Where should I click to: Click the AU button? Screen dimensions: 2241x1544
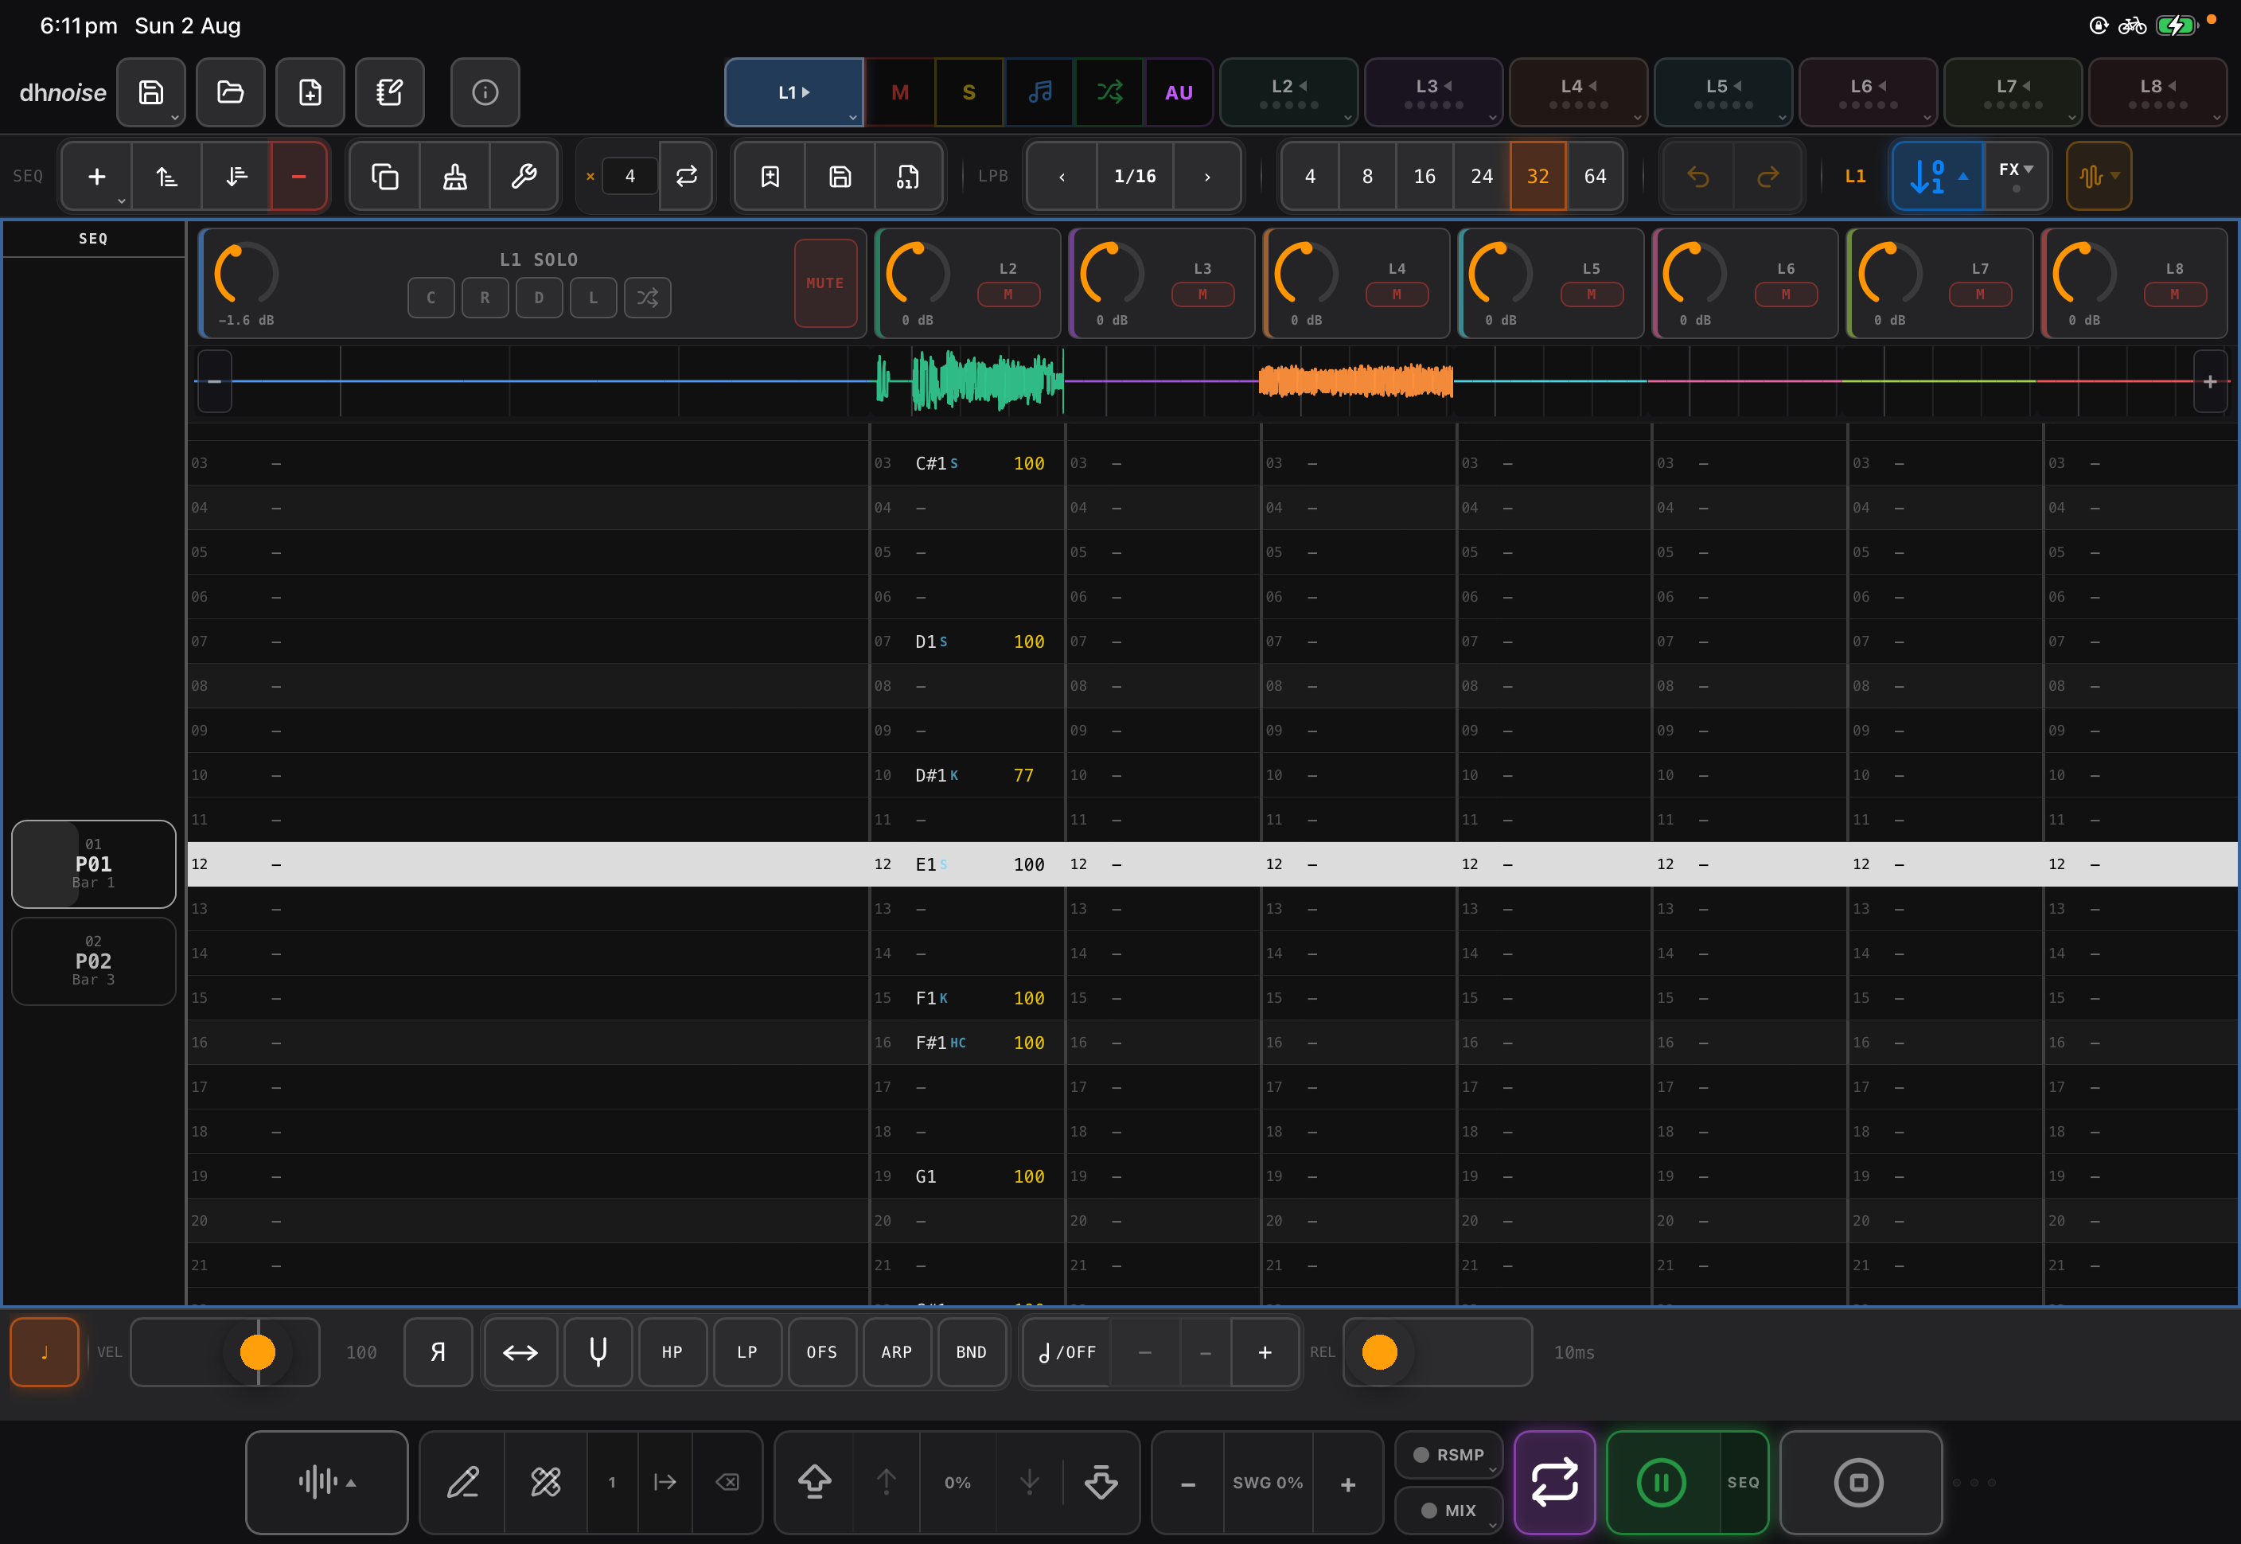[1178, 92]
